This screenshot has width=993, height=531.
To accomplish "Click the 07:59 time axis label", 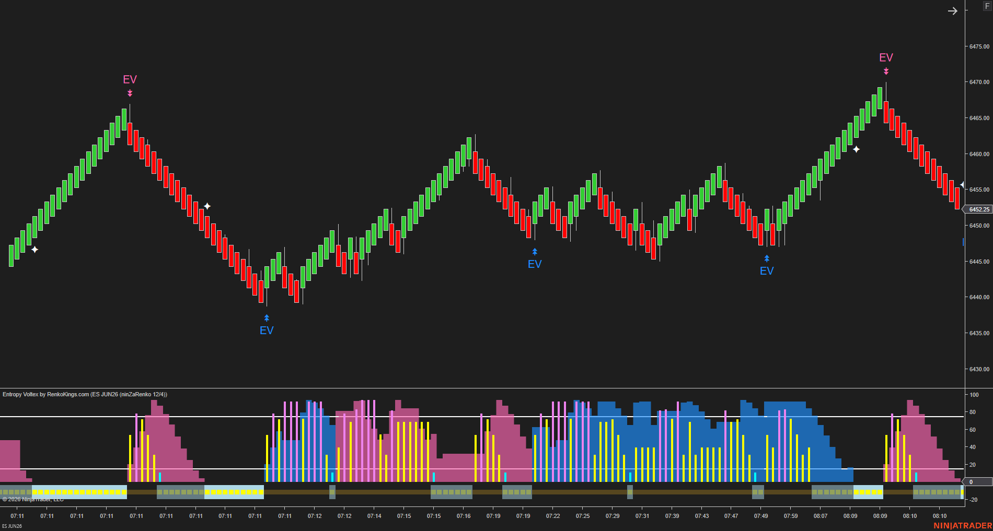I will 790,516.
